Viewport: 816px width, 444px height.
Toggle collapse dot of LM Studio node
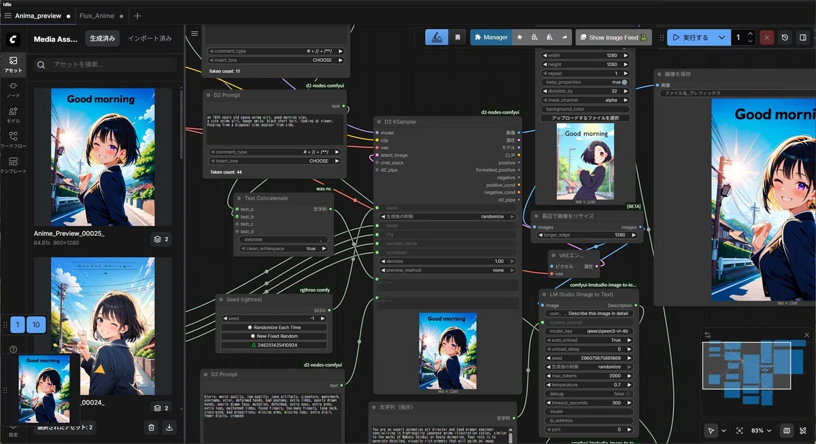point(545,294)
